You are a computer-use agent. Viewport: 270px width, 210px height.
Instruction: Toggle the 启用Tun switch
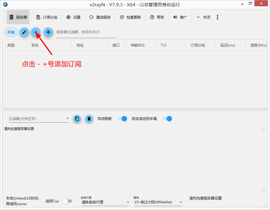pos(67,201)
